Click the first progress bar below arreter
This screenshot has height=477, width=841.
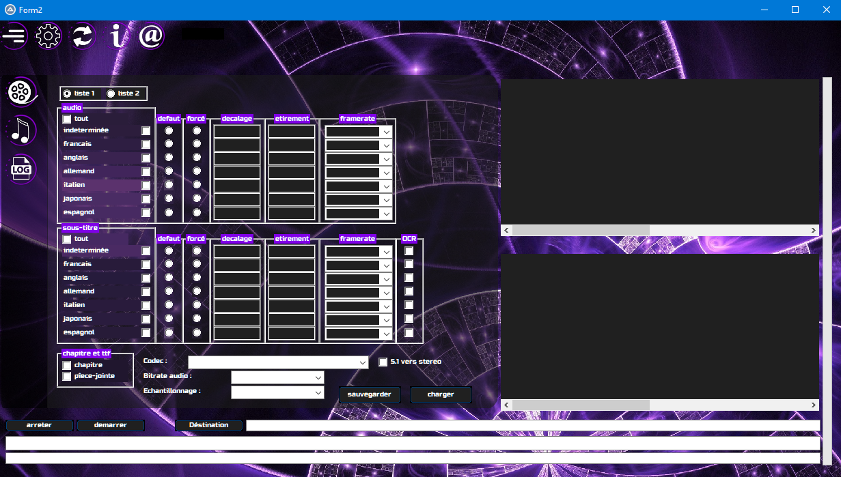click(x=413, y=444)
